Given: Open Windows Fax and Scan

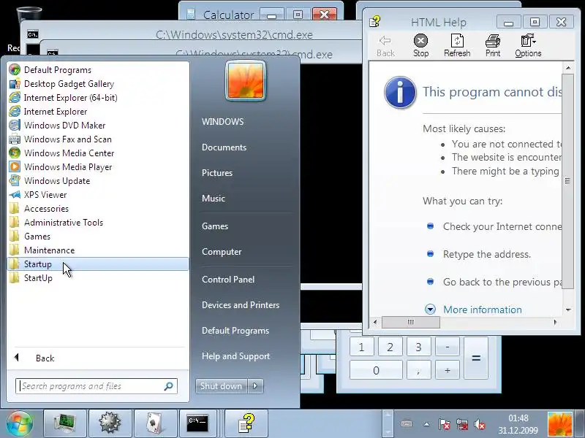Looking at the screenshot, I should 98,139.
